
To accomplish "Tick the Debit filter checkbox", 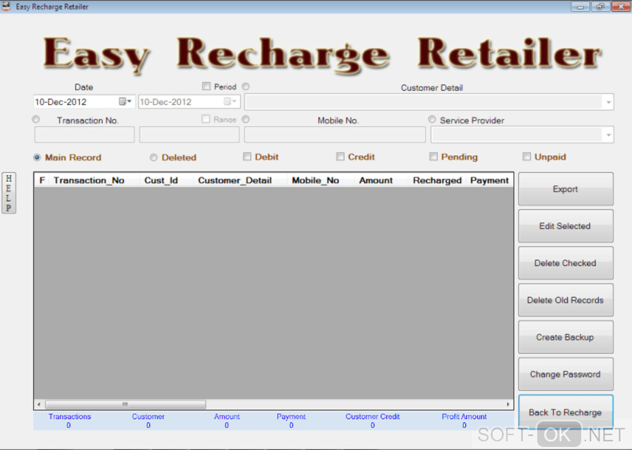I will (247, 157).
